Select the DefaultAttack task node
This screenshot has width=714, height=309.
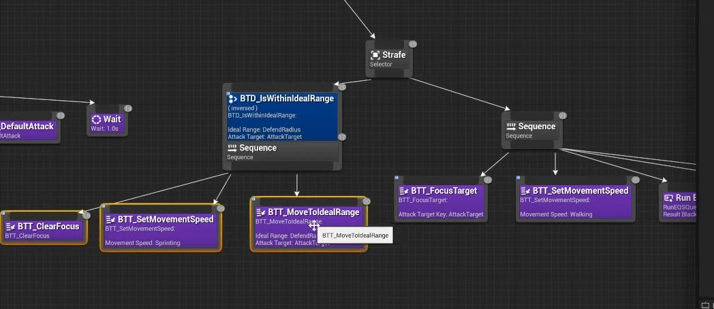[27, 130]
